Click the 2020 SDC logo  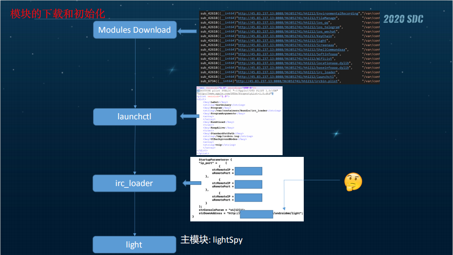pyautogui.click(x=403, y=19)
